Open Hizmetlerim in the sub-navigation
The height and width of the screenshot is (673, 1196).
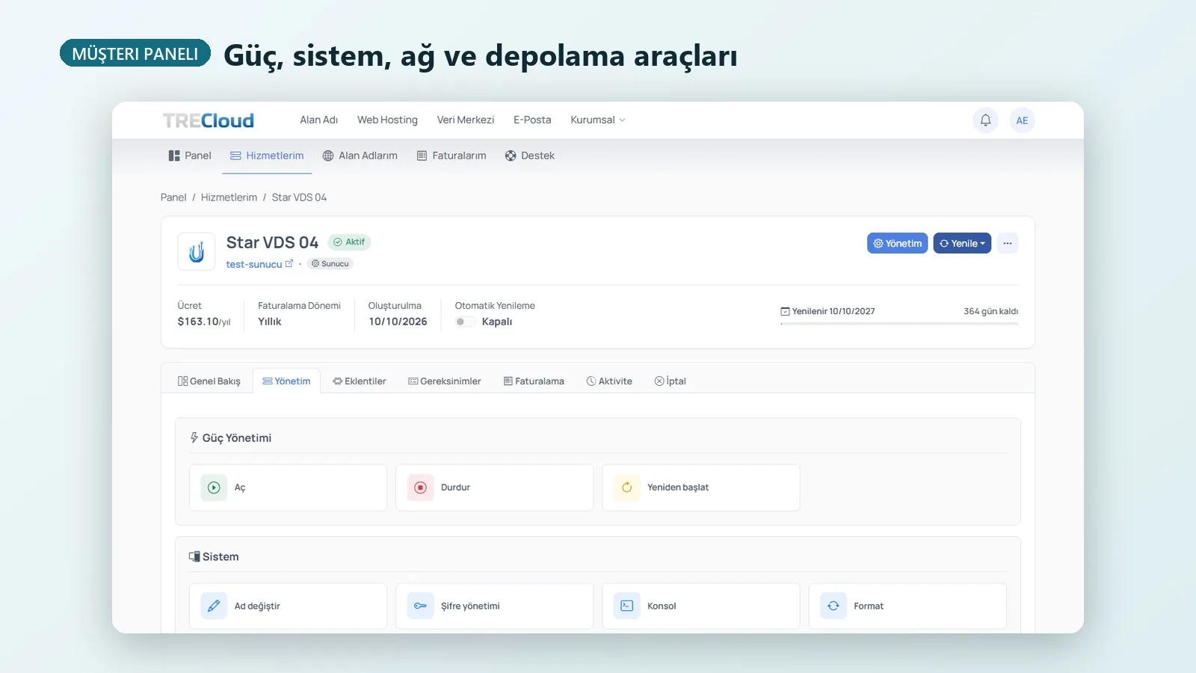267,156
